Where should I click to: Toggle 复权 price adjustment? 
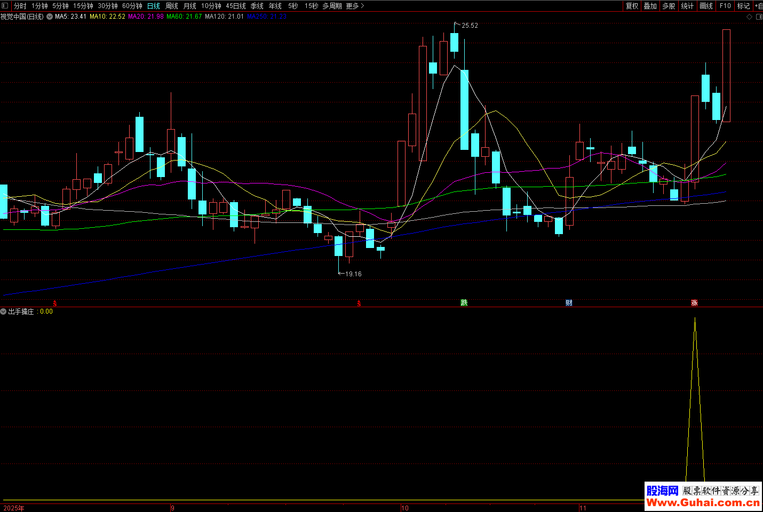632,6
